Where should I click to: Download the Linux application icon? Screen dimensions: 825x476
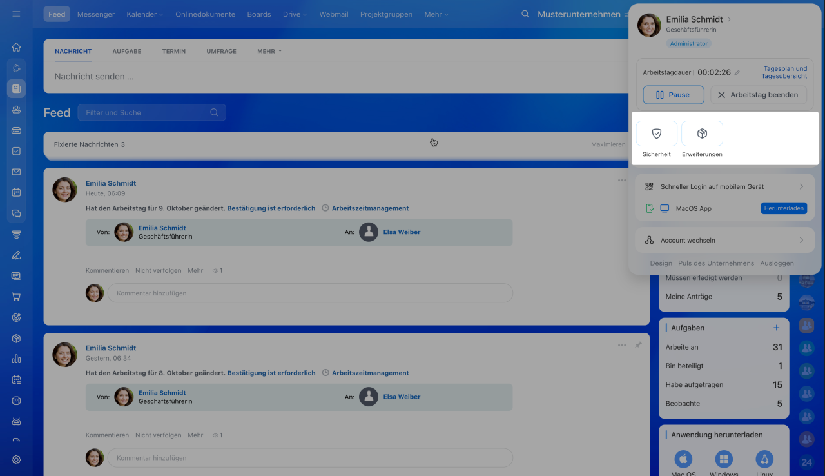[x=764, y=459]
